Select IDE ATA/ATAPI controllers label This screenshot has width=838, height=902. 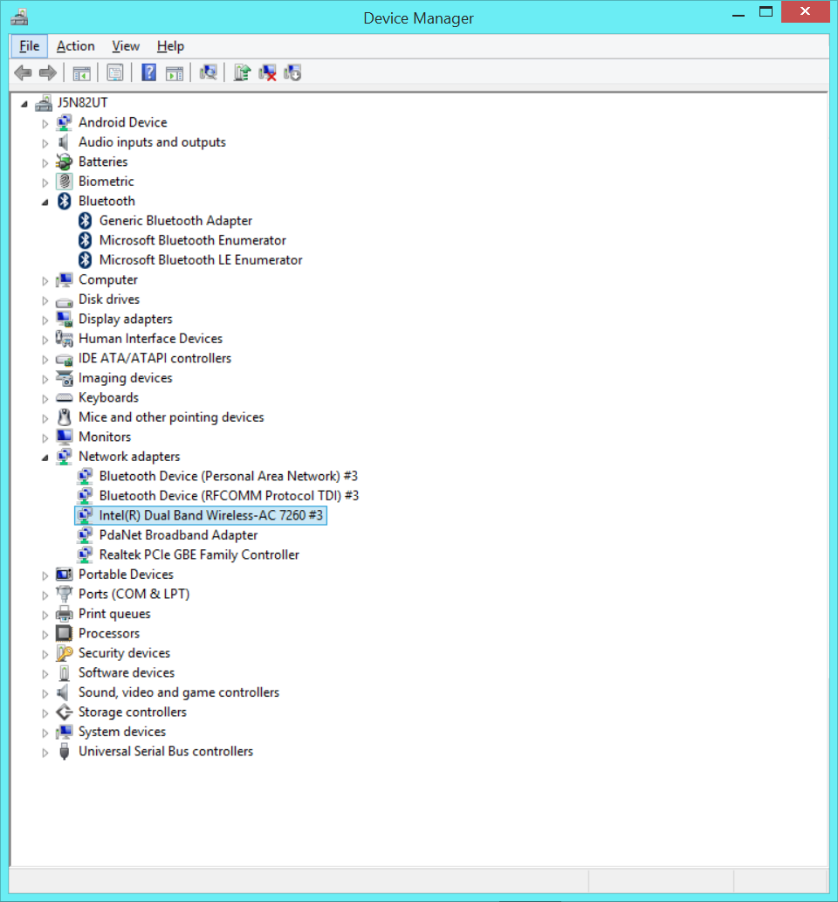155,358
